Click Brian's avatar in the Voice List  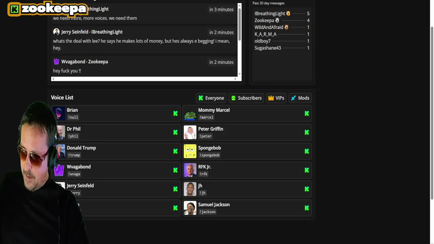(x=59, y=114)
